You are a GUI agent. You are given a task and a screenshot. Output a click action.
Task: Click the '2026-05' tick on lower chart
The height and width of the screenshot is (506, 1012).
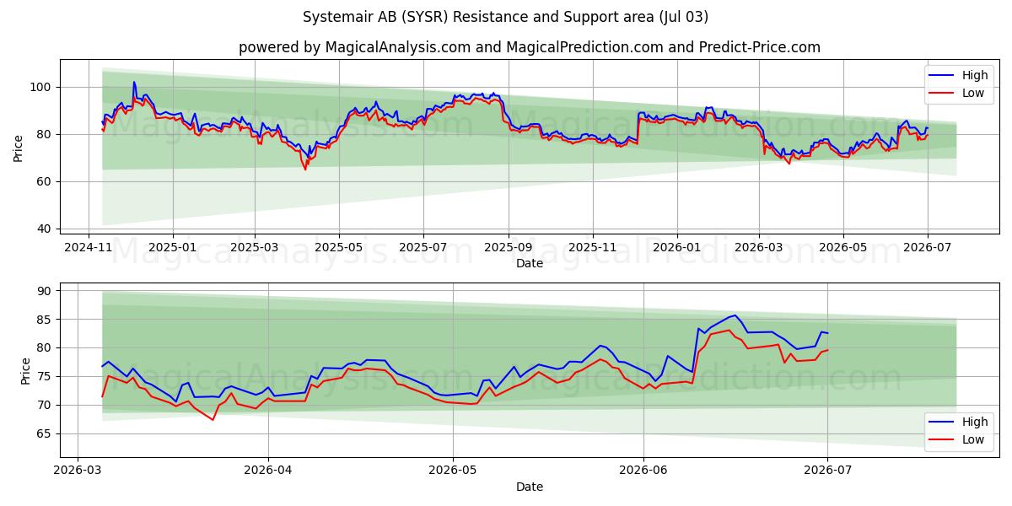[453, 471]
